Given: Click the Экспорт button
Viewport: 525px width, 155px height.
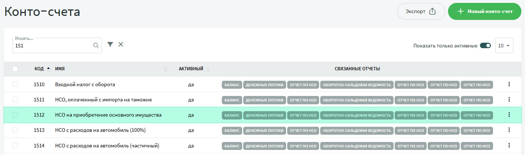Looking at the screenshot, I should [421, 11].
